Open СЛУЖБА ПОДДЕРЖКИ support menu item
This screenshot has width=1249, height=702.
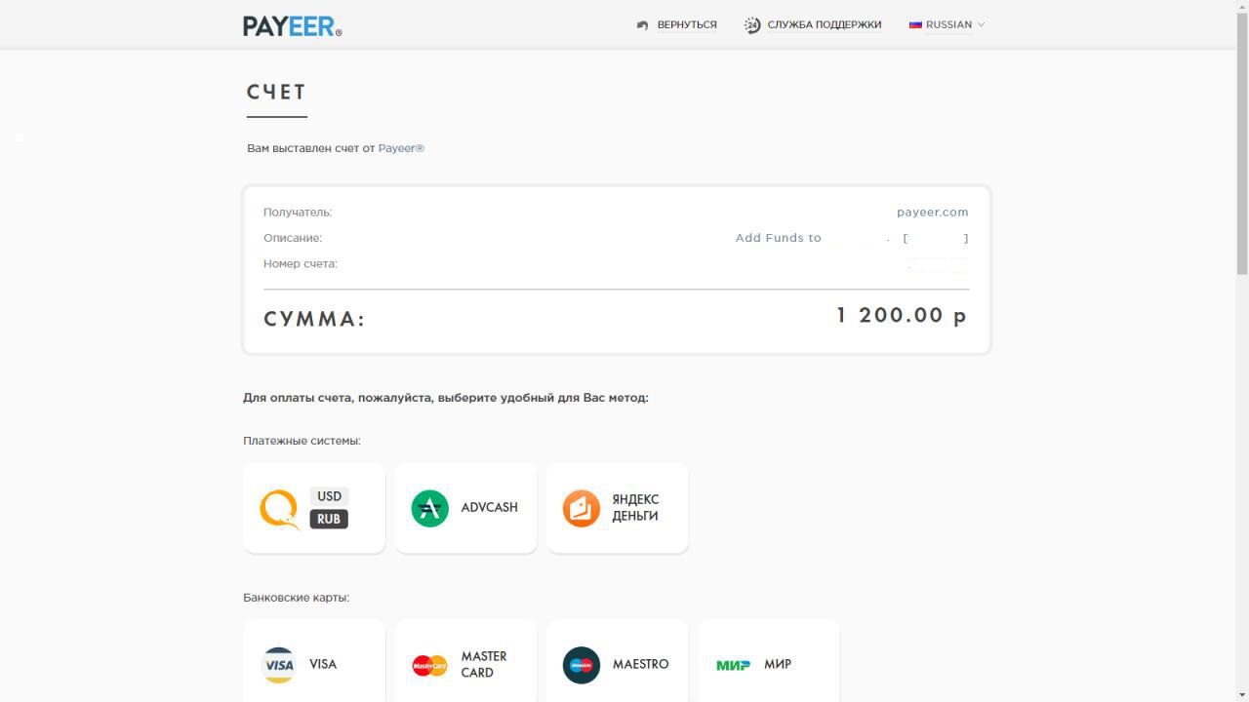point(824,25)
